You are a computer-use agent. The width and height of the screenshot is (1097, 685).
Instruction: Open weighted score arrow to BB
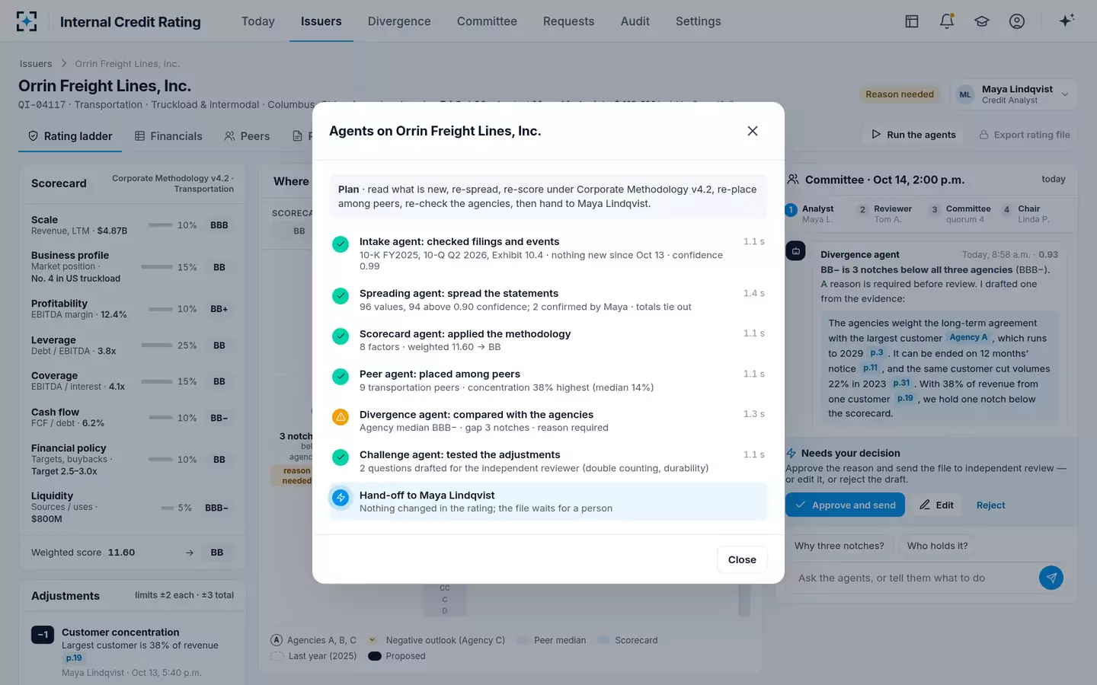click(190, 553)
